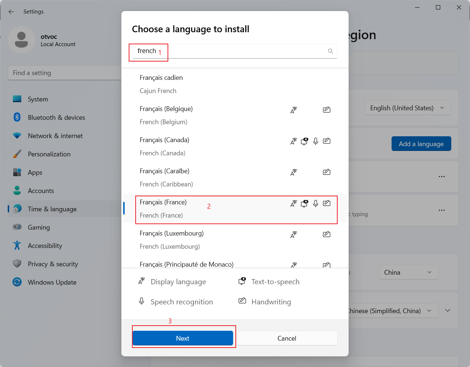
Task: Open Gaming settings
Action: pyautogui.click(x=65, y=227)
